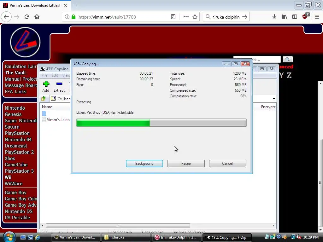323x242 pixels.
Task: Open the GameCube link
Action: click(16, 164)
